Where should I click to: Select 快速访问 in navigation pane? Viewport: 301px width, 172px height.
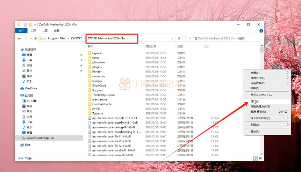click(x=28, y=50)
